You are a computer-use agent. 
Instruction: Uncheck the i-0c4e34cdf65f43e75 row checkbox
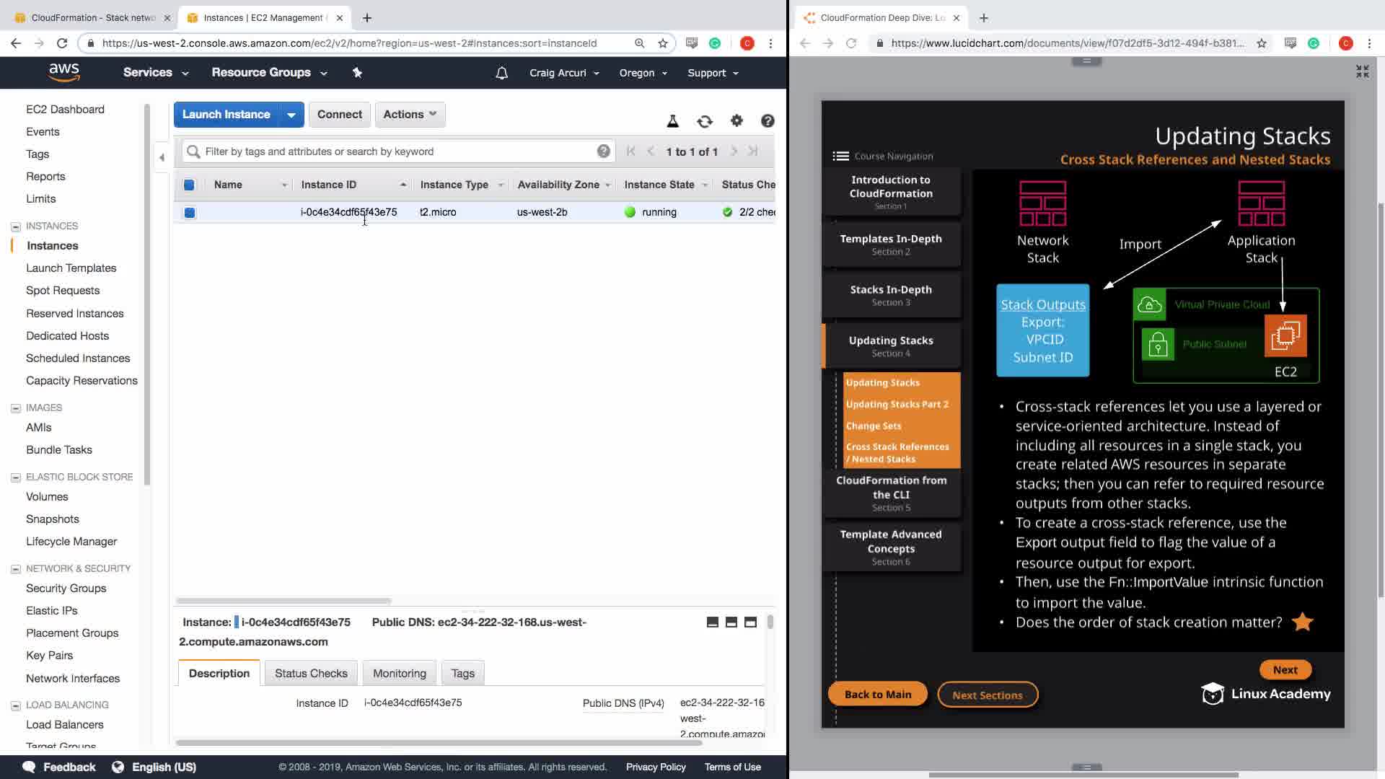tap(190, 212)
